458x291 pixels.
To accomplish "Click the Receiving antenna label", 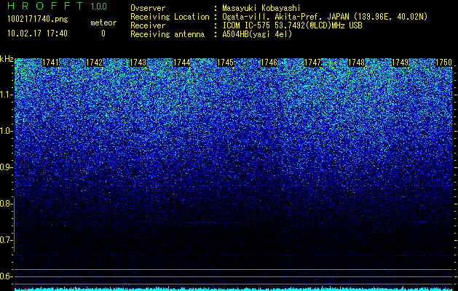I will click(167, 34).
